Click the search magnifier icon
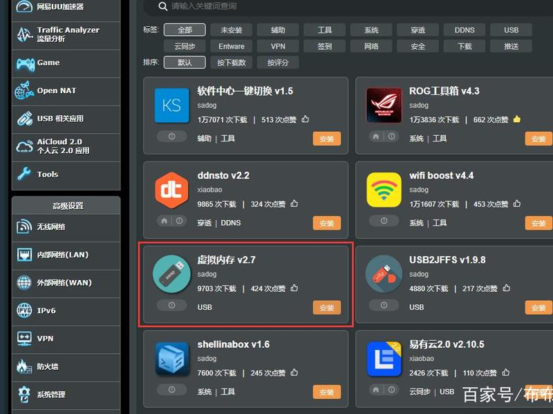The width and height of the screenshot is (553, 414). tap(162, 6)
